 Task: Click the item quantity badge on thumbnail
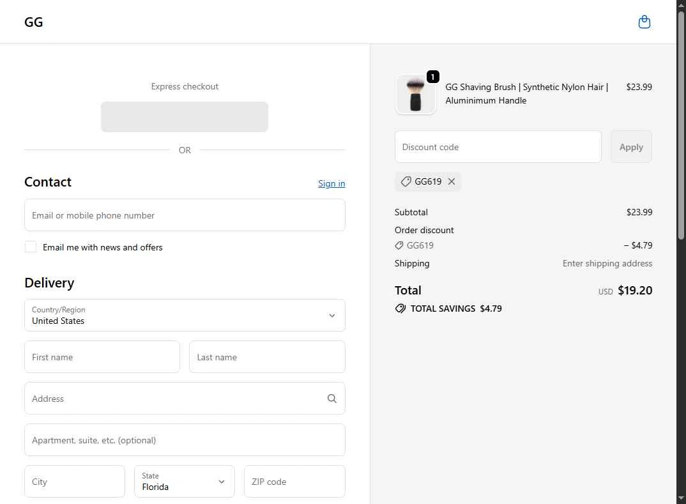point(432,77)
